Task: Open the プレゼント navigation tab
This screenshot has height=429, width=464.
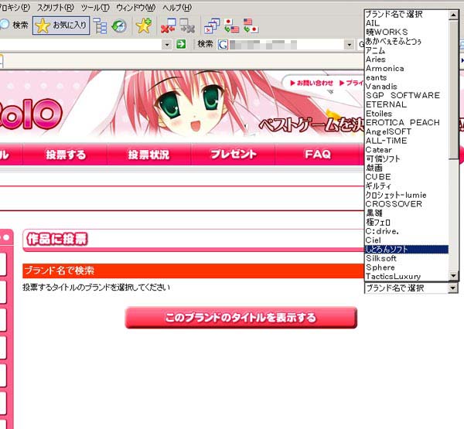Action: (234, 155)
